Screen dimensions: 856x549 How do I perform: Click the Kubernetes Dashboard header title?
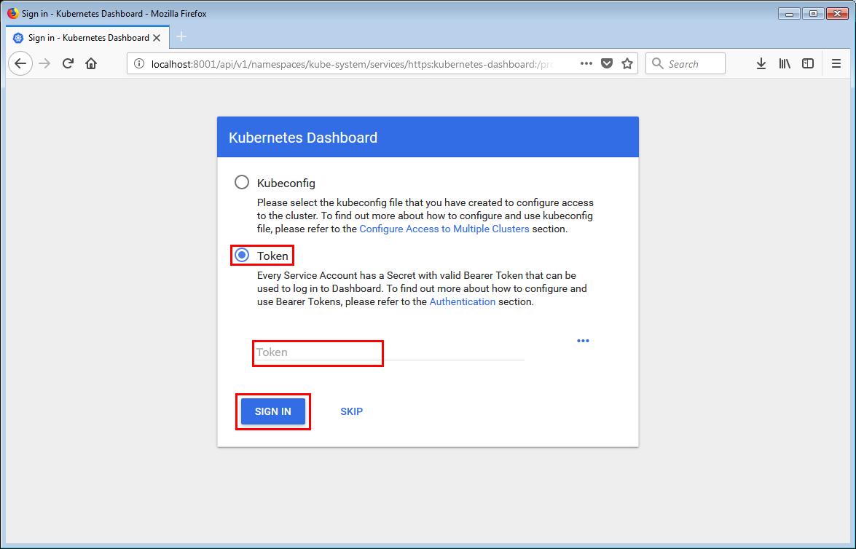point(303,138)
